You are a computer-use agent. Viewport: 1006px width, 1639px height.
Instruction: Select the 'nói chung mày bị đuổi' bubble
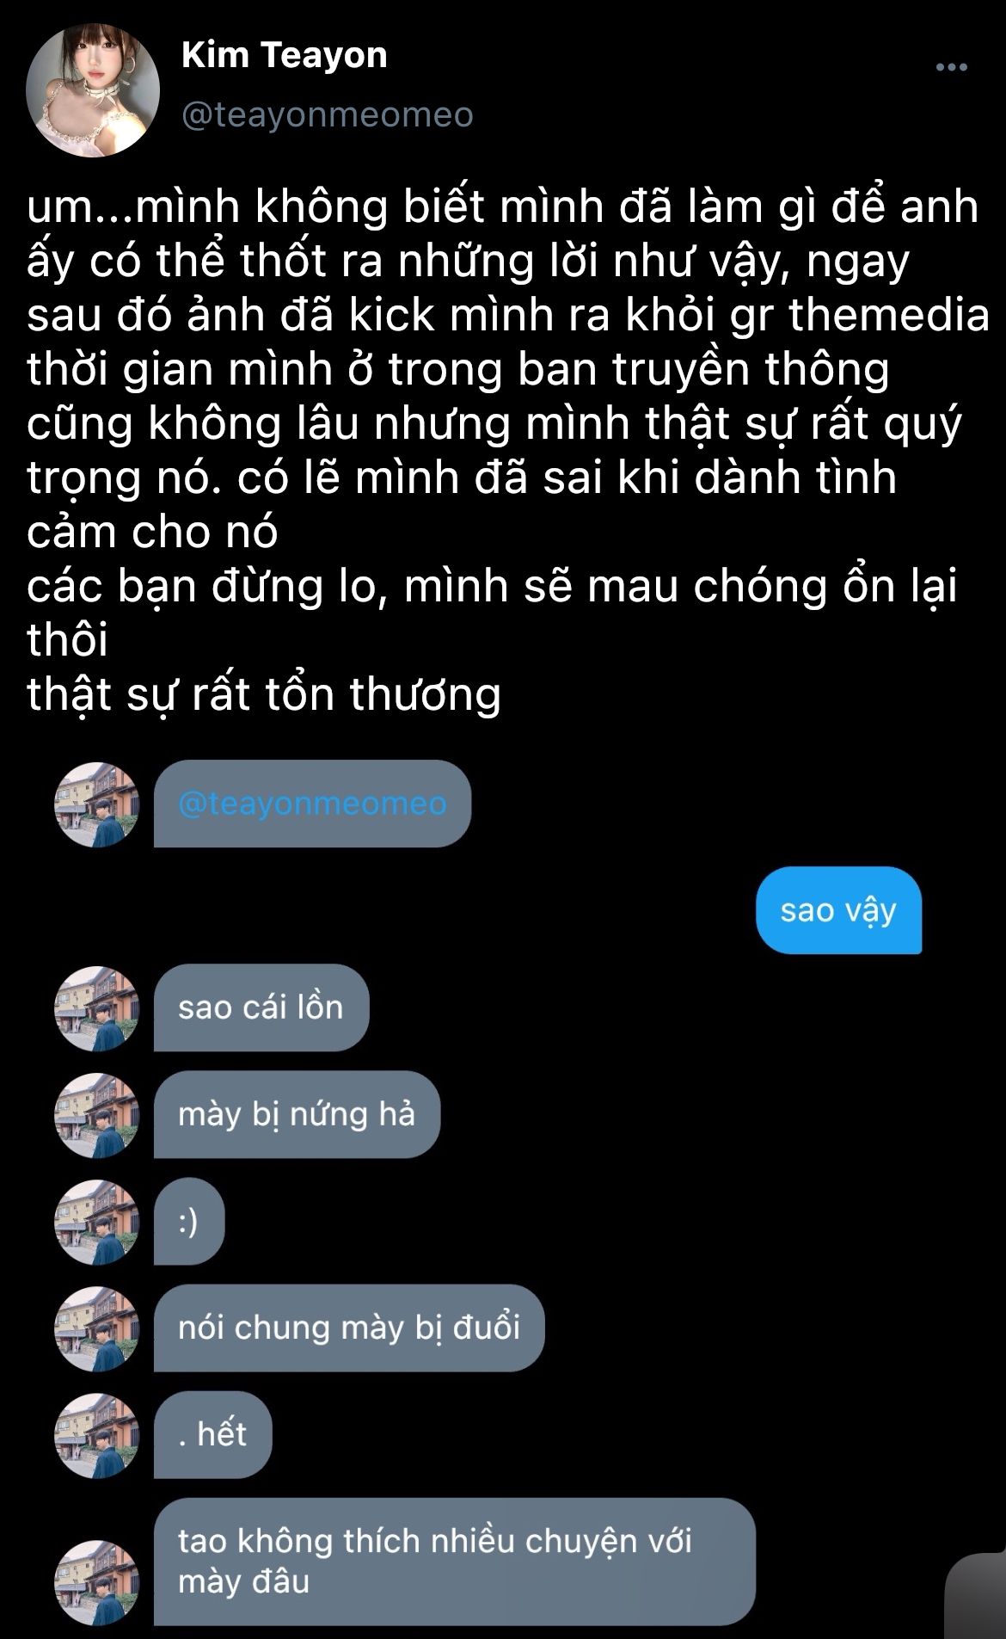(x=349, y=1328)
